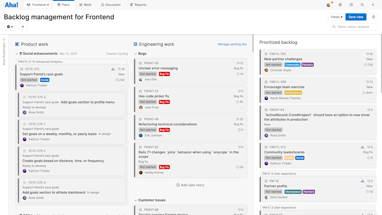Image resolution: width=382 pixels, height=215 pixels.
Task: Click the Product work panel list icon
Action: [16, 44]
